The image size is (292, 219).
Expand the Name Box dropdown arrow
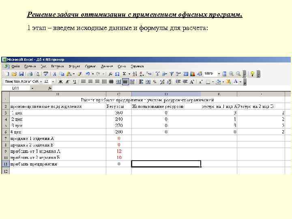click(32, 88)
